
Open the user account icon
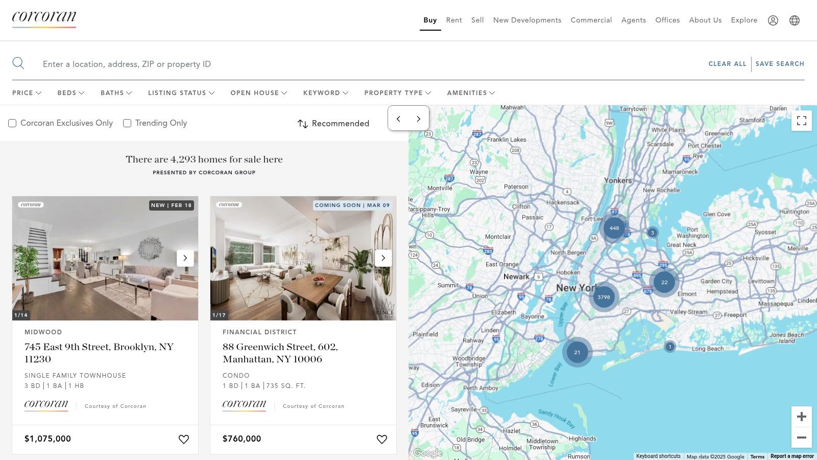click(773, 20)
